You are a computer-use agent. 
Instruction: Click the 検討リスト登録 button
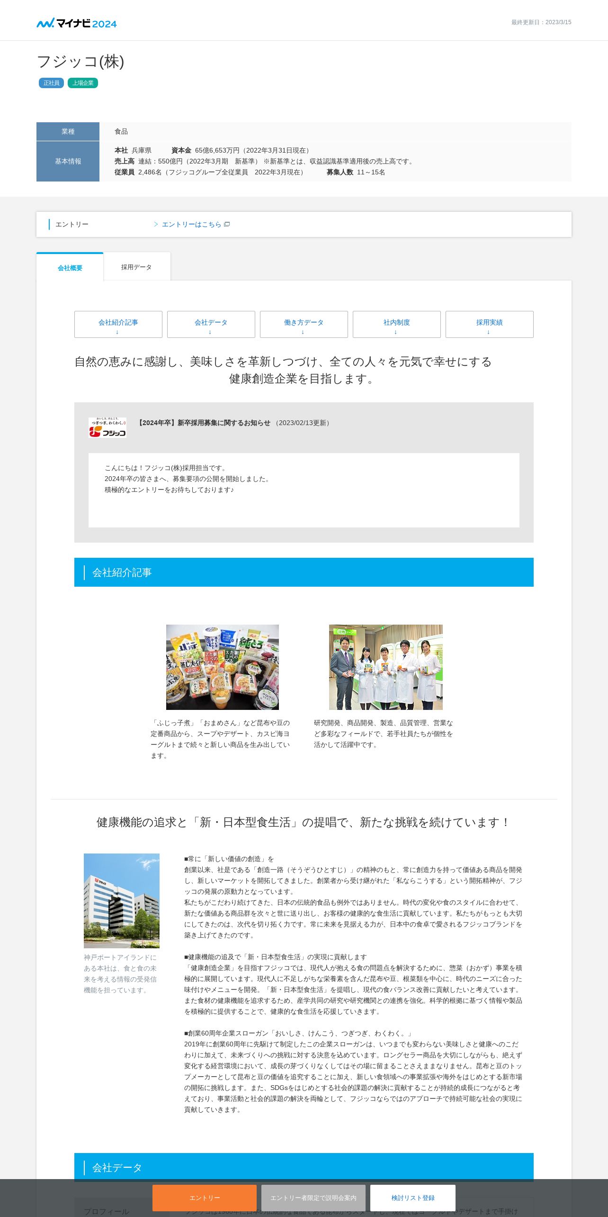pyautogui.click(x=413, y=1198)
